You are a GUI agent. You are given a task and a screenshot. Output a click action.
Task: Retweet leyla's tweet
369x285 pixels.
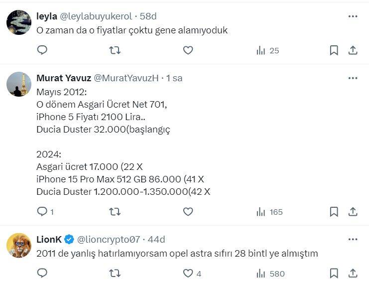(x=115, y=50)
